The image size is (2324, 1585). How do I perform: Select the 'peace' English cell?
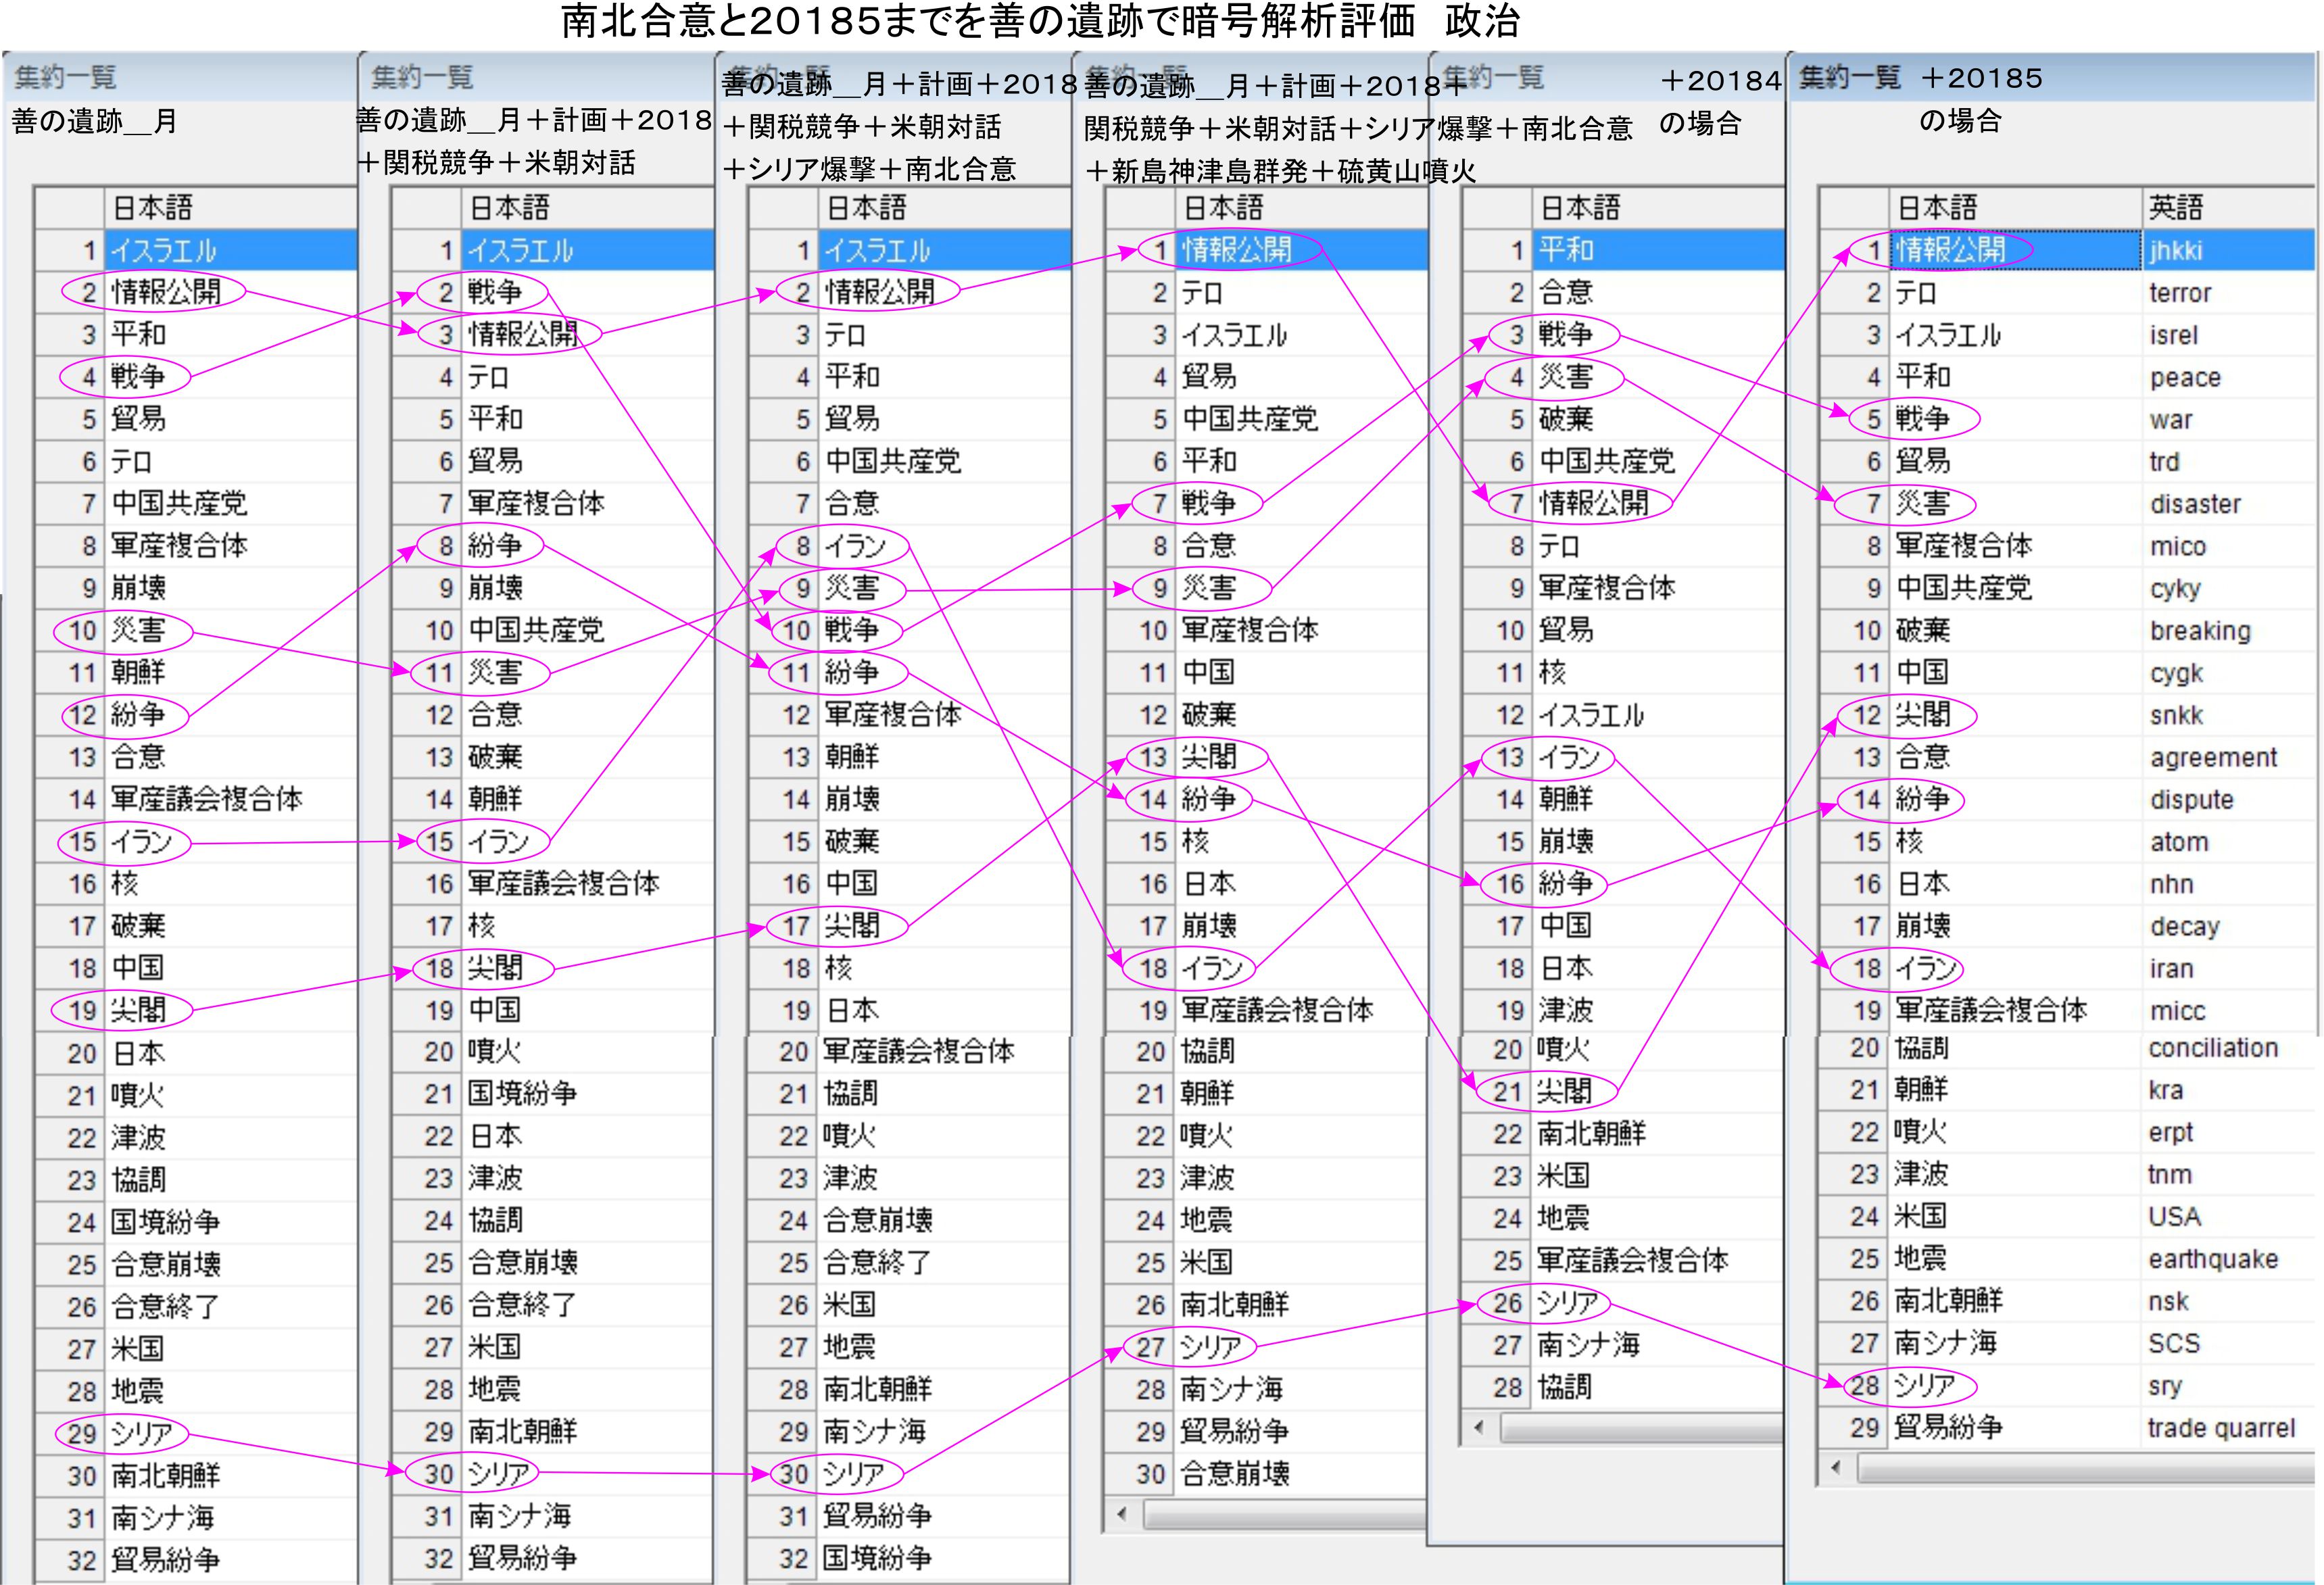2185,378
